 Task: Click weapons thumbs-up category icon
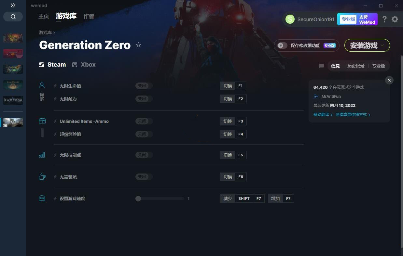point(42,176)
